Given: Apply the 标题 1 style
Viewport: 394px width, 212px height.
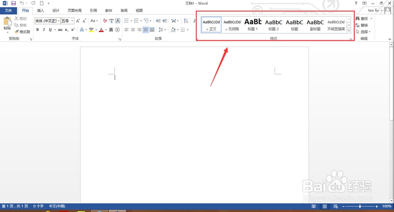Looking at the screenshot, I should coord(253,24).
